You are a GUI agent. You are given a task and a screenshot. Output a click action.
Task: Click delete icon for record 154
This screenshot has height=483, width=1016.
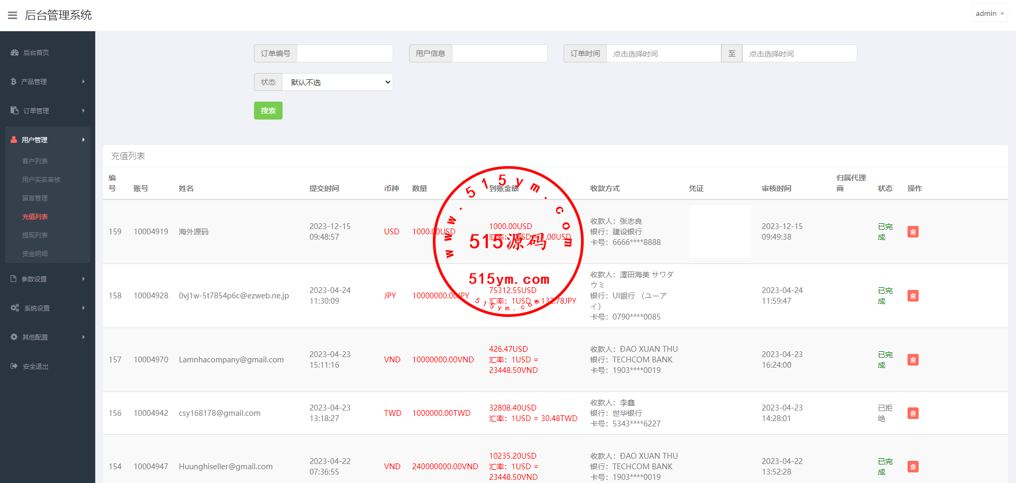913,467
